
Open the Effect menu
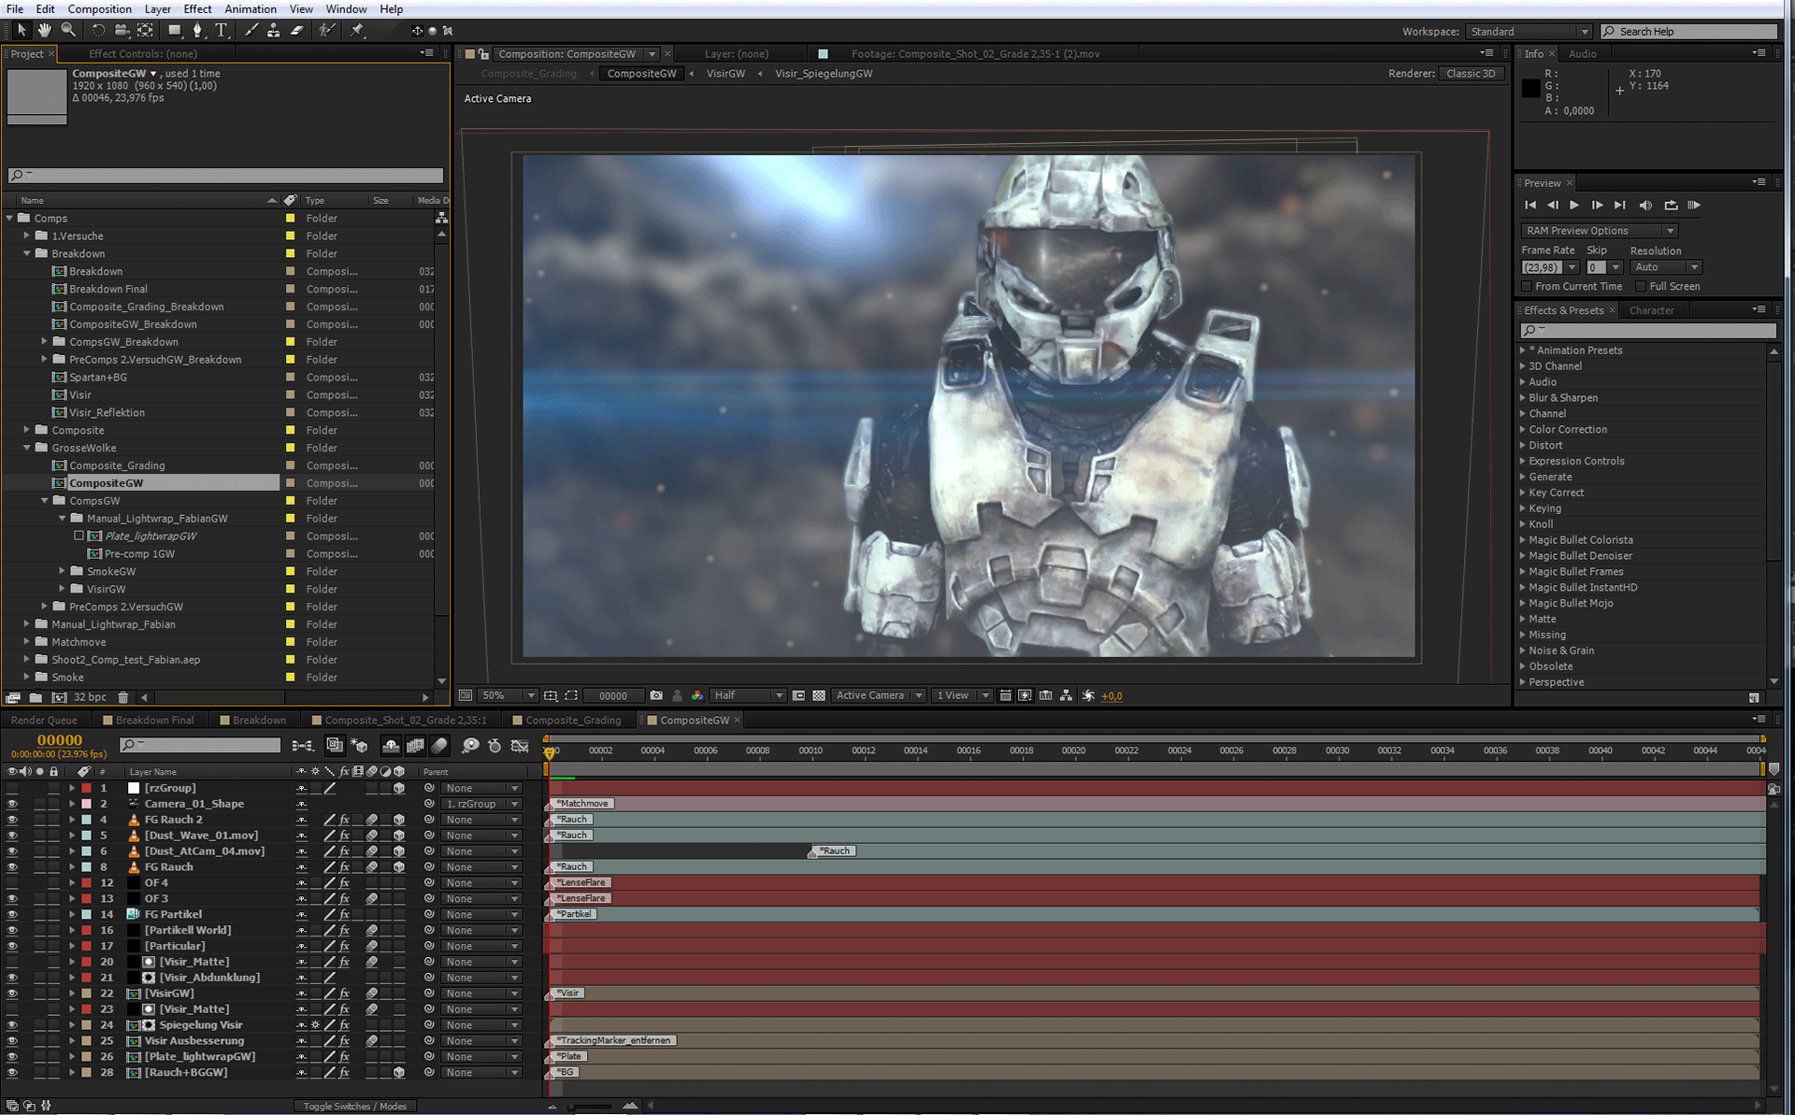[197, 8]
